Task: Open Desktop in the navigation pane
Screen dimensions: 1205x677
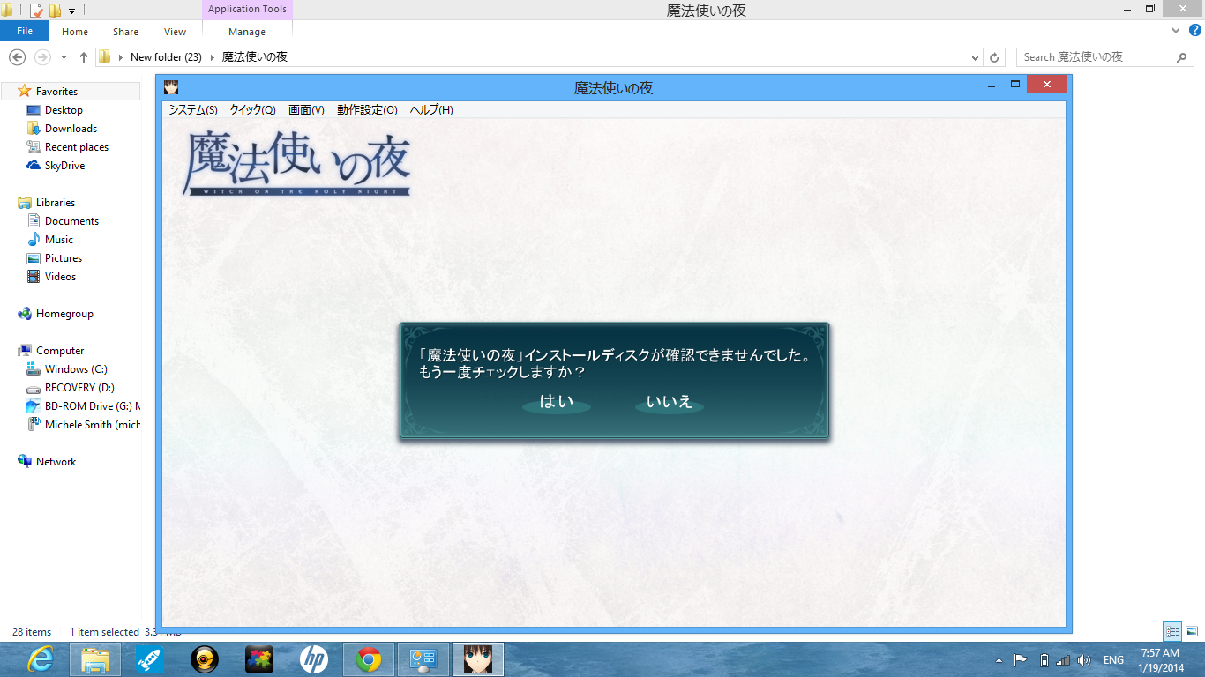Action: click(x=64, y=110)
